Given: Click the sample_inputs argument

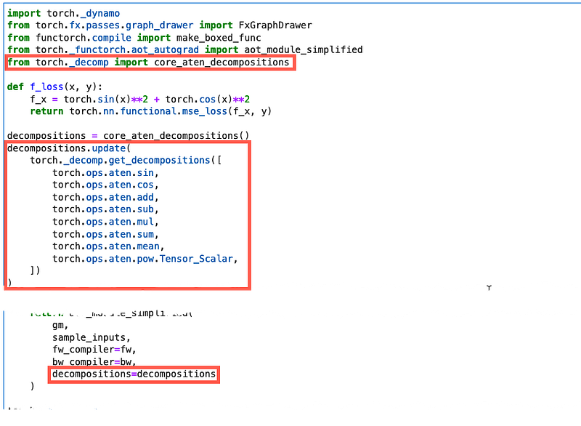Looking at the screenshot, I should (x=91, y=338).
